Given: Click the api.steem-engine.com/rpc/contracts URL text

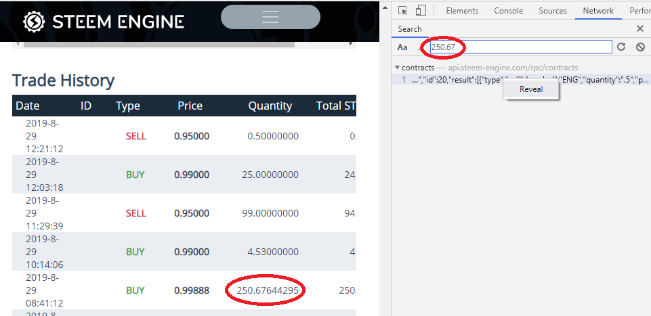Looking at the screenshot, I should pos(513,67).
